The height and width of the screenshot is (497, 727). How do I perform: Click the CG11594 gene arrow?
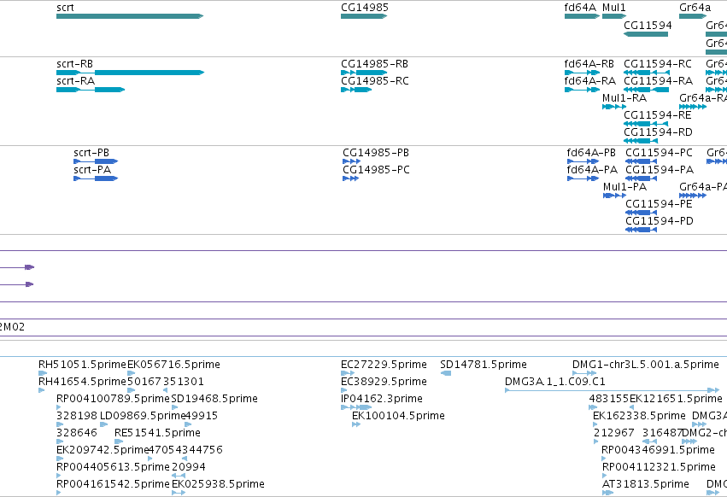[x=646, y=34]
